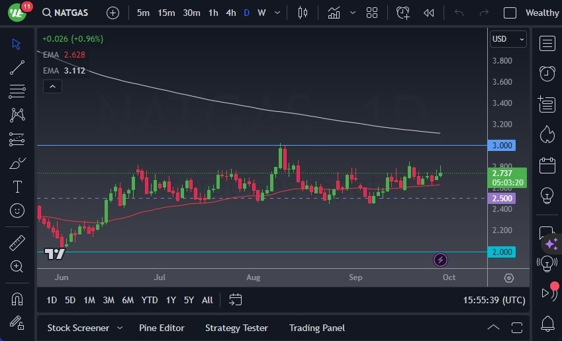Open the alerts clock icon
Image resolution: width=562 pixels, height=341 pixels.
click(547, 73)
